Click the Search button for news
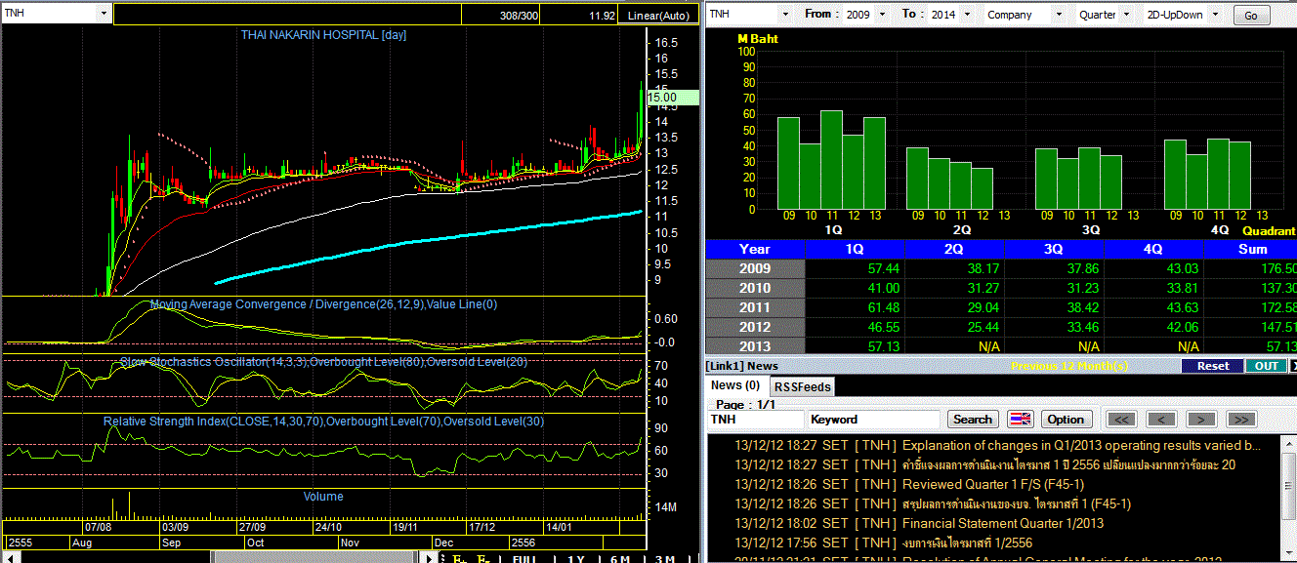The height and width of the screenshot is (563, 1297). tap(972, 420)
